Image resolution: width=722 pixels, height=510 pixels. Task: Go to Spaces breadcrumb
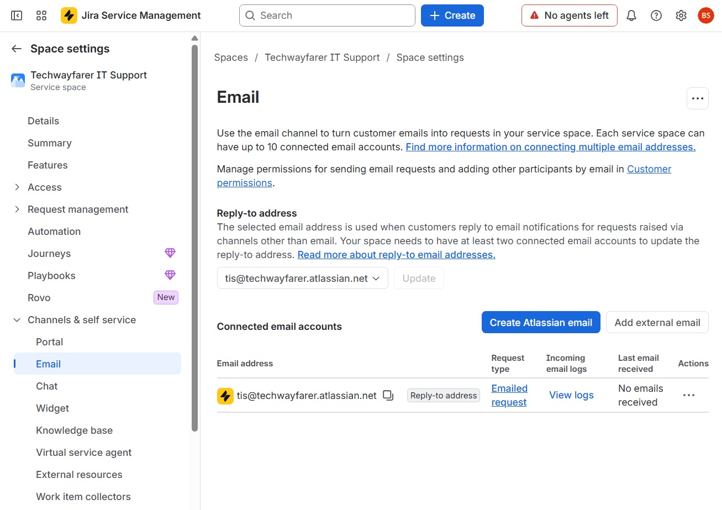pos(231,57)
